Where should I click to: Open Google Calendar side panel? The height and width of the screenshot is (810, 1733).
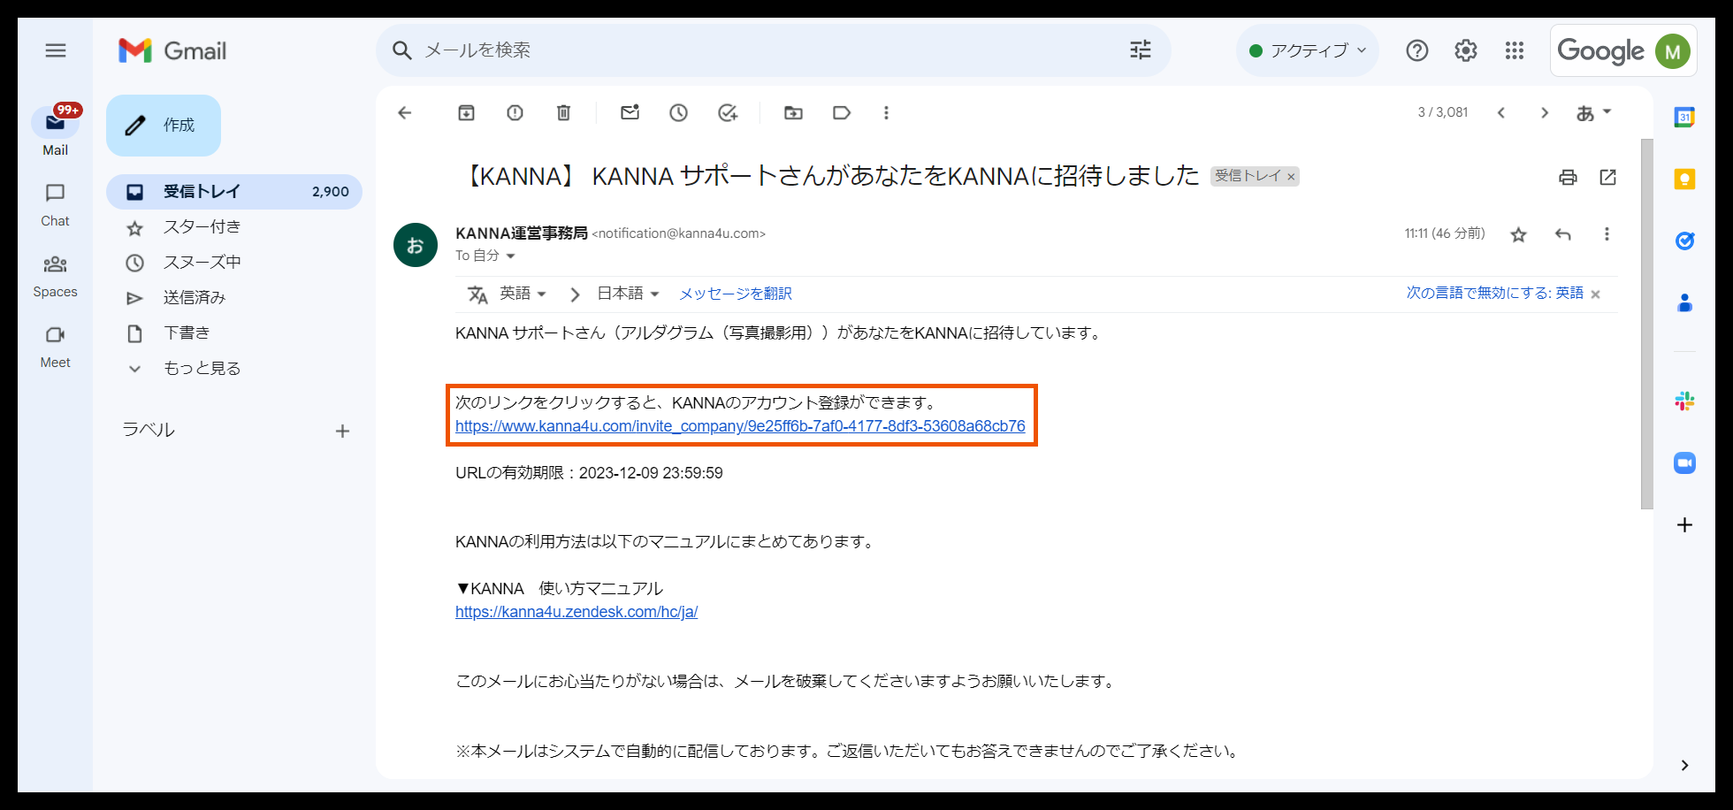tap(1684, 117)
